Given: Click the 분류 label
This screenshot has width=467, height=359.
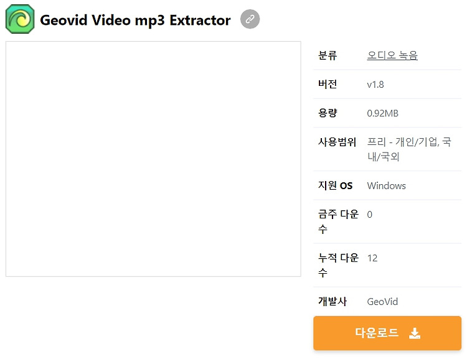Looking at the screenshot, I should click(328, 55).
